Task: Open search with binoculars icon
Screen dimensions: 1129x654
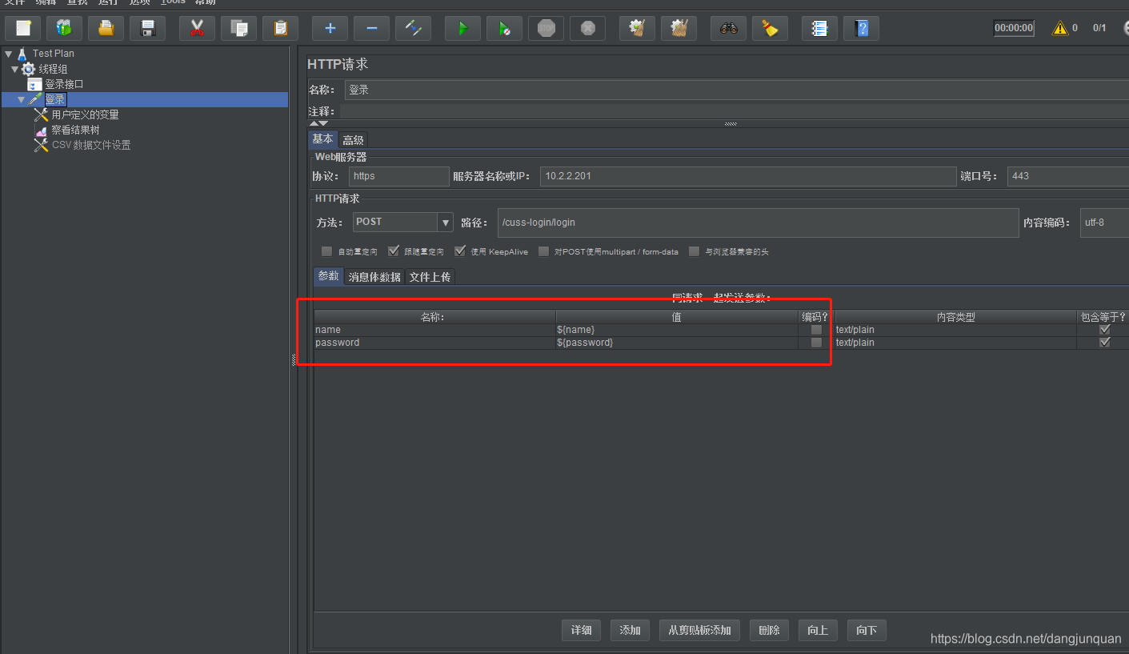Action: [728, 28]
